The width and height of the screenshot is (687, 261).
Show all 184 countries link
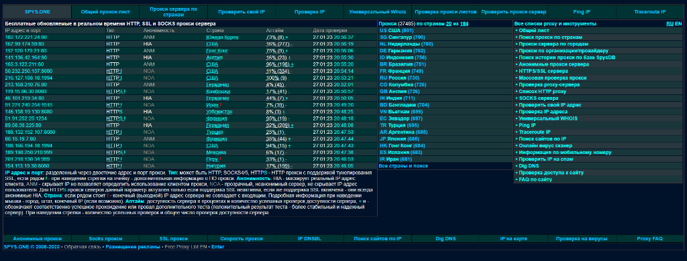464,23
